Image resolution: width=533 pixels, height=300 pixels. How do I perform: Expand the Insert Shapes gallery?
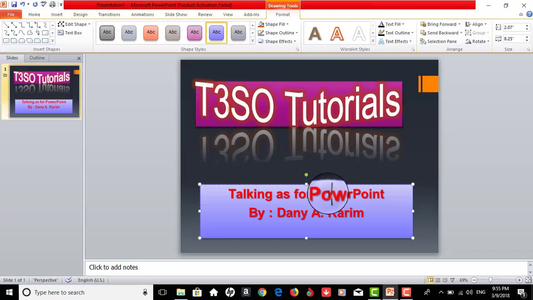tap(52, 41)
